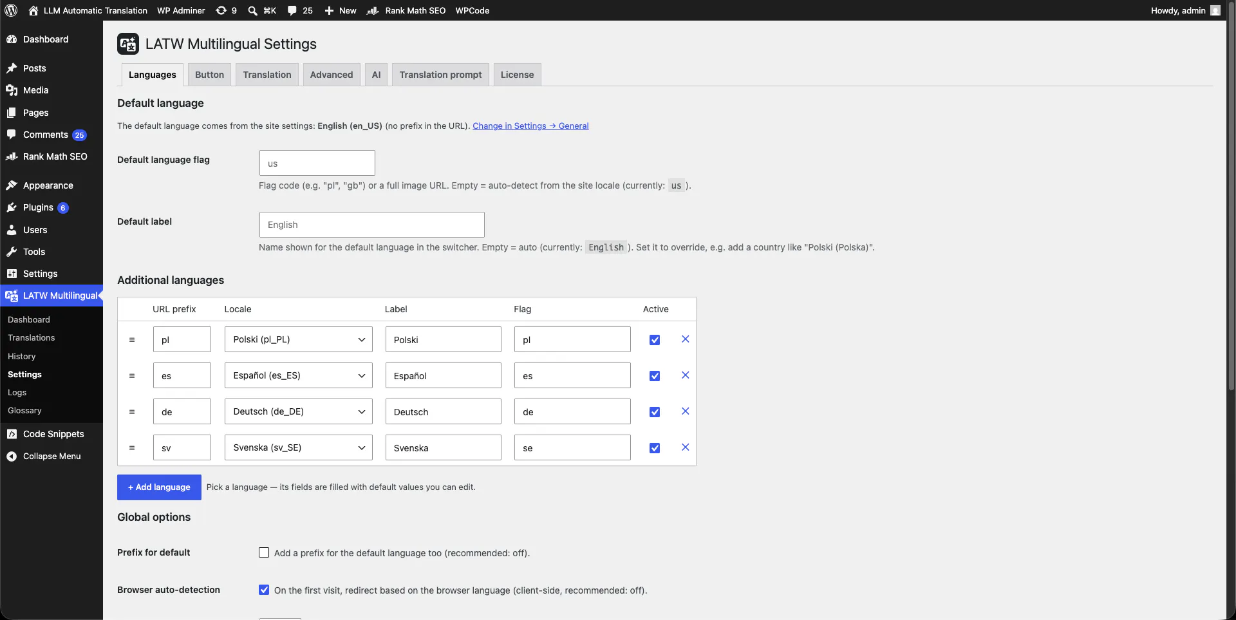Switch to the Button tab
The width and height of the screenshot is (1236, 620).
pyautogui.click(x=209, y=75)
